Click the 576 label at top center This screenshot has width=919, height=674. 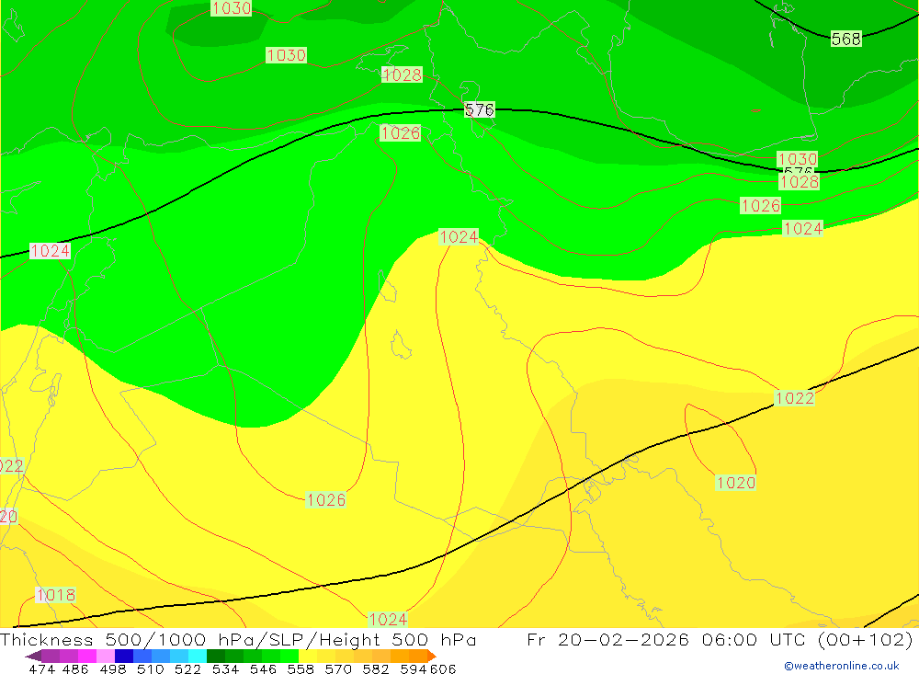pyautogui.click(x=479, y=109)
